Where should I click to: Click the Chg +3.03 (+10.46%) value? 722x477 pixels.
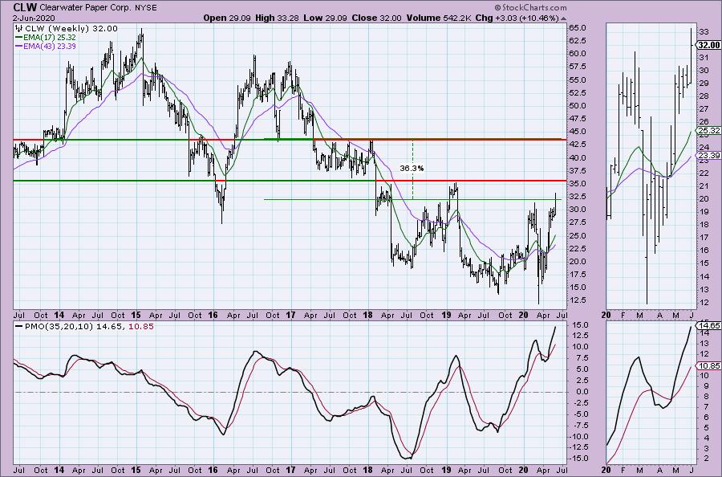pos(517,18)
